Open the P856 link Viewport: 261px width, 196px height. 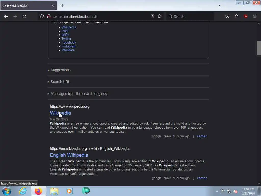[66, 31]
